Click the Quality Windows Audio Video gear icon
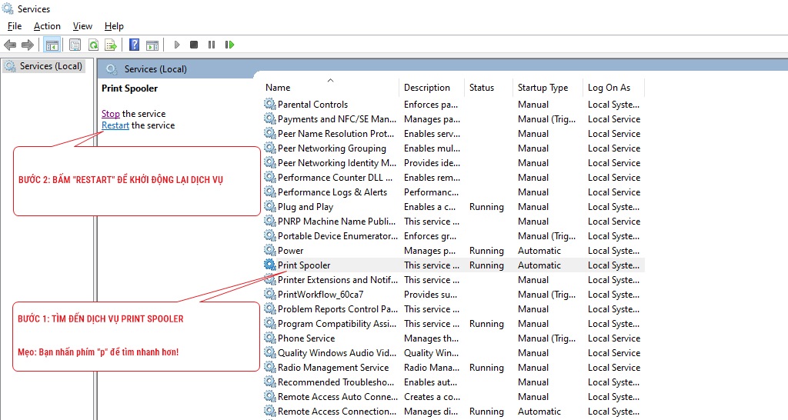Image resolution: width=788 pixels, height=420 pixels. click(270, 352)
